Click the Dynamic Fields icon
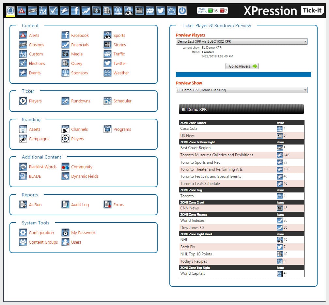 (65, 176)
